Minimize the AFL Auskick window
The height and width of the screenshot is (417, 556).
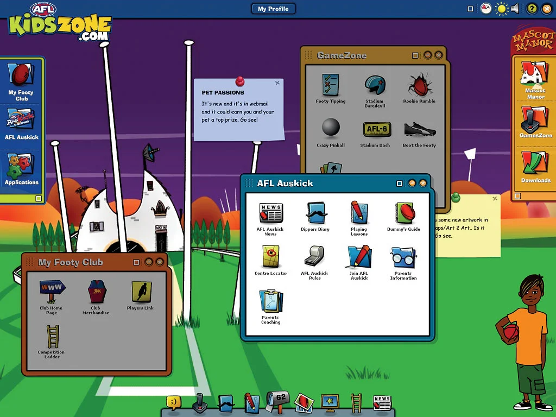click(x=412, y=183)
